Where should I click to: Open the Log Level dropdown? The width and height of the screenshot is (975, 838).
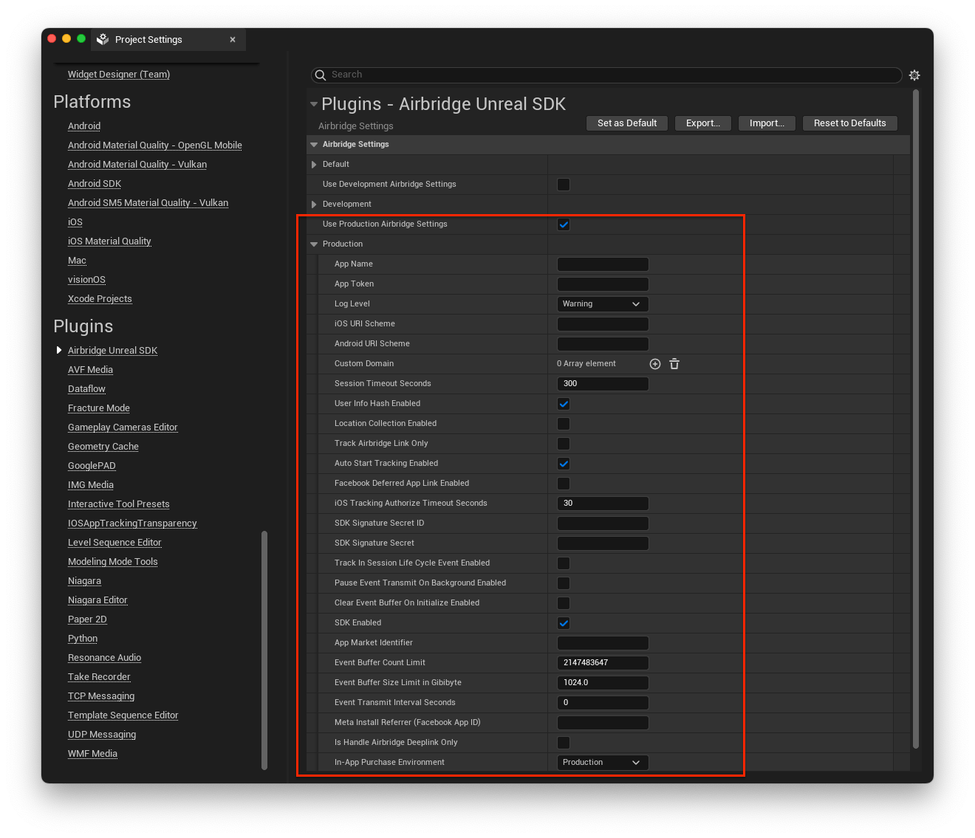(603, 304)
